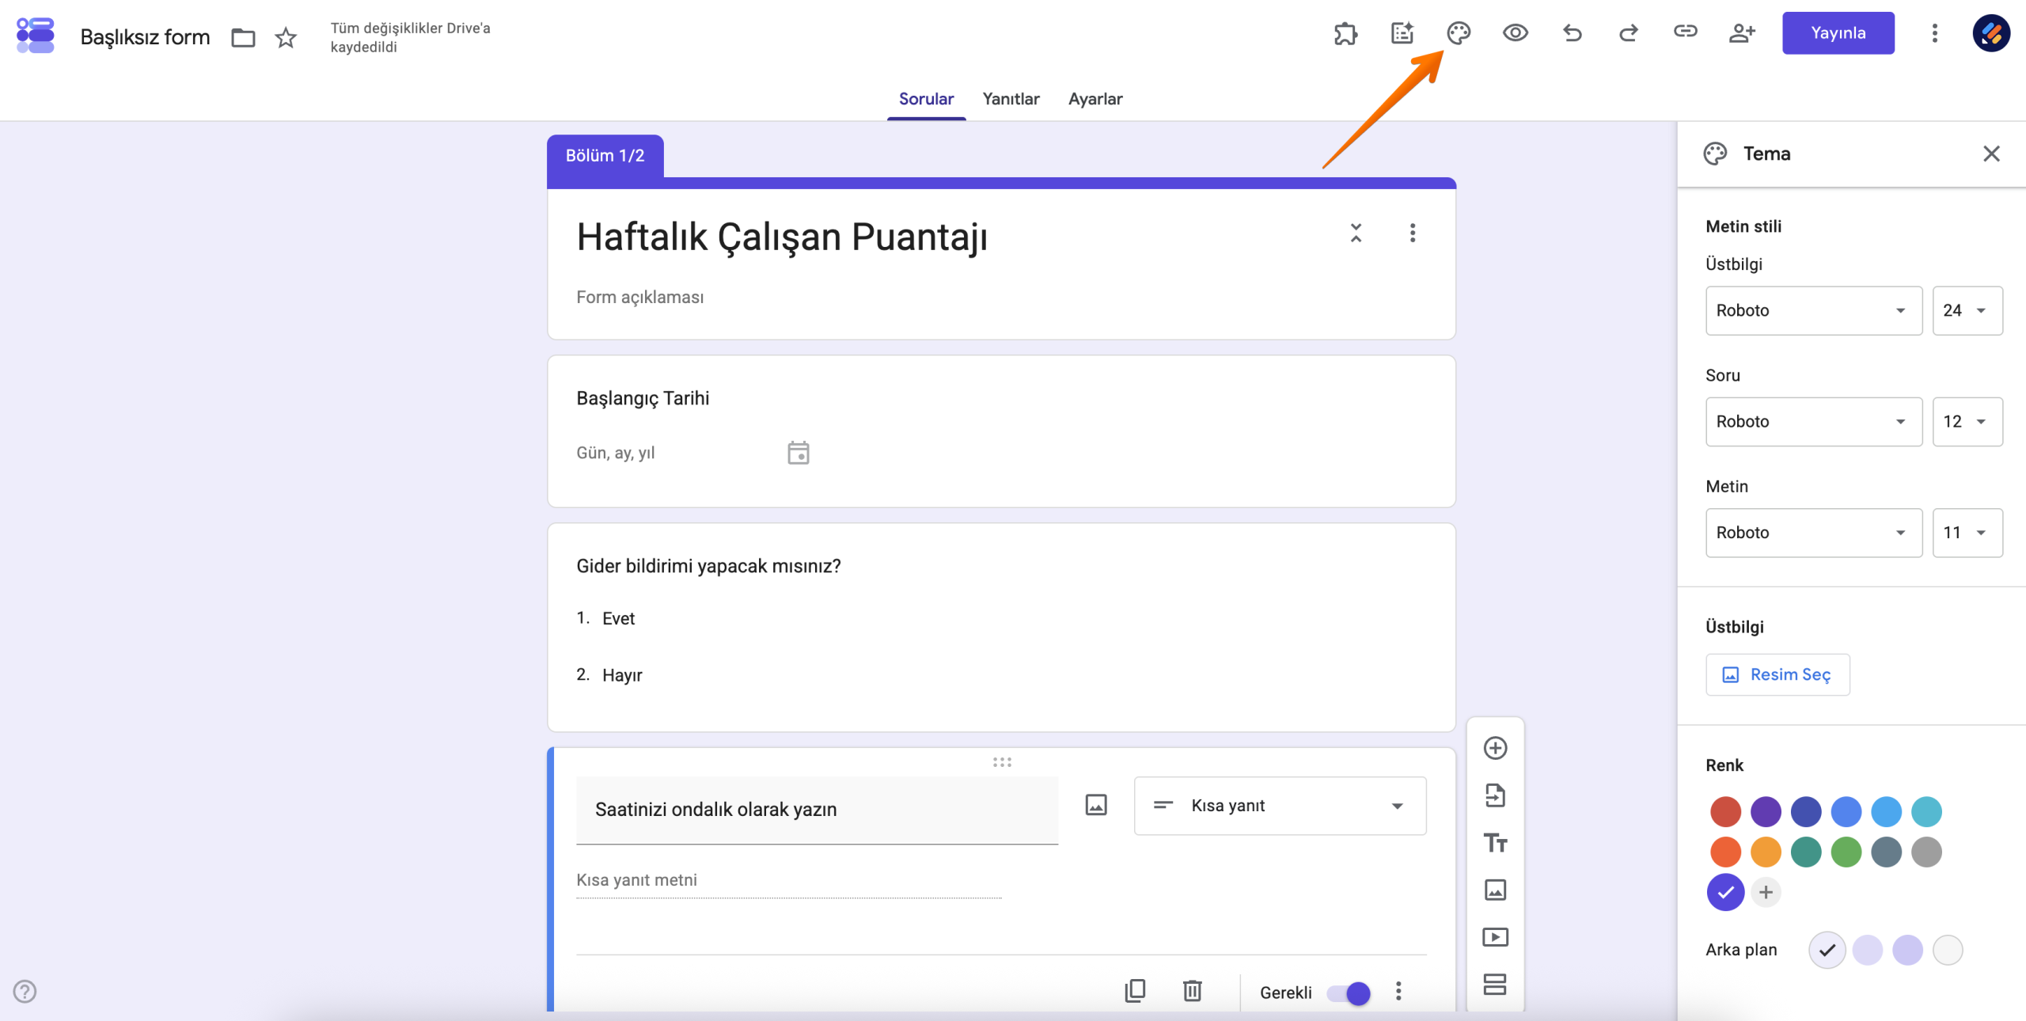The image size is (2026, 1021).
Task: Select the checked indigo theme color
Action: pos(1725,893)
